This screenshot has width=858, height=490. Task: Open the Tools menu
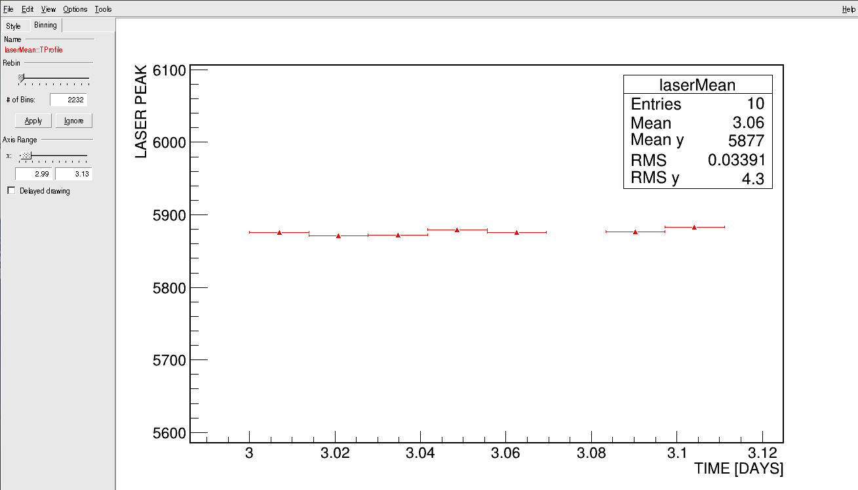point(103,9)
